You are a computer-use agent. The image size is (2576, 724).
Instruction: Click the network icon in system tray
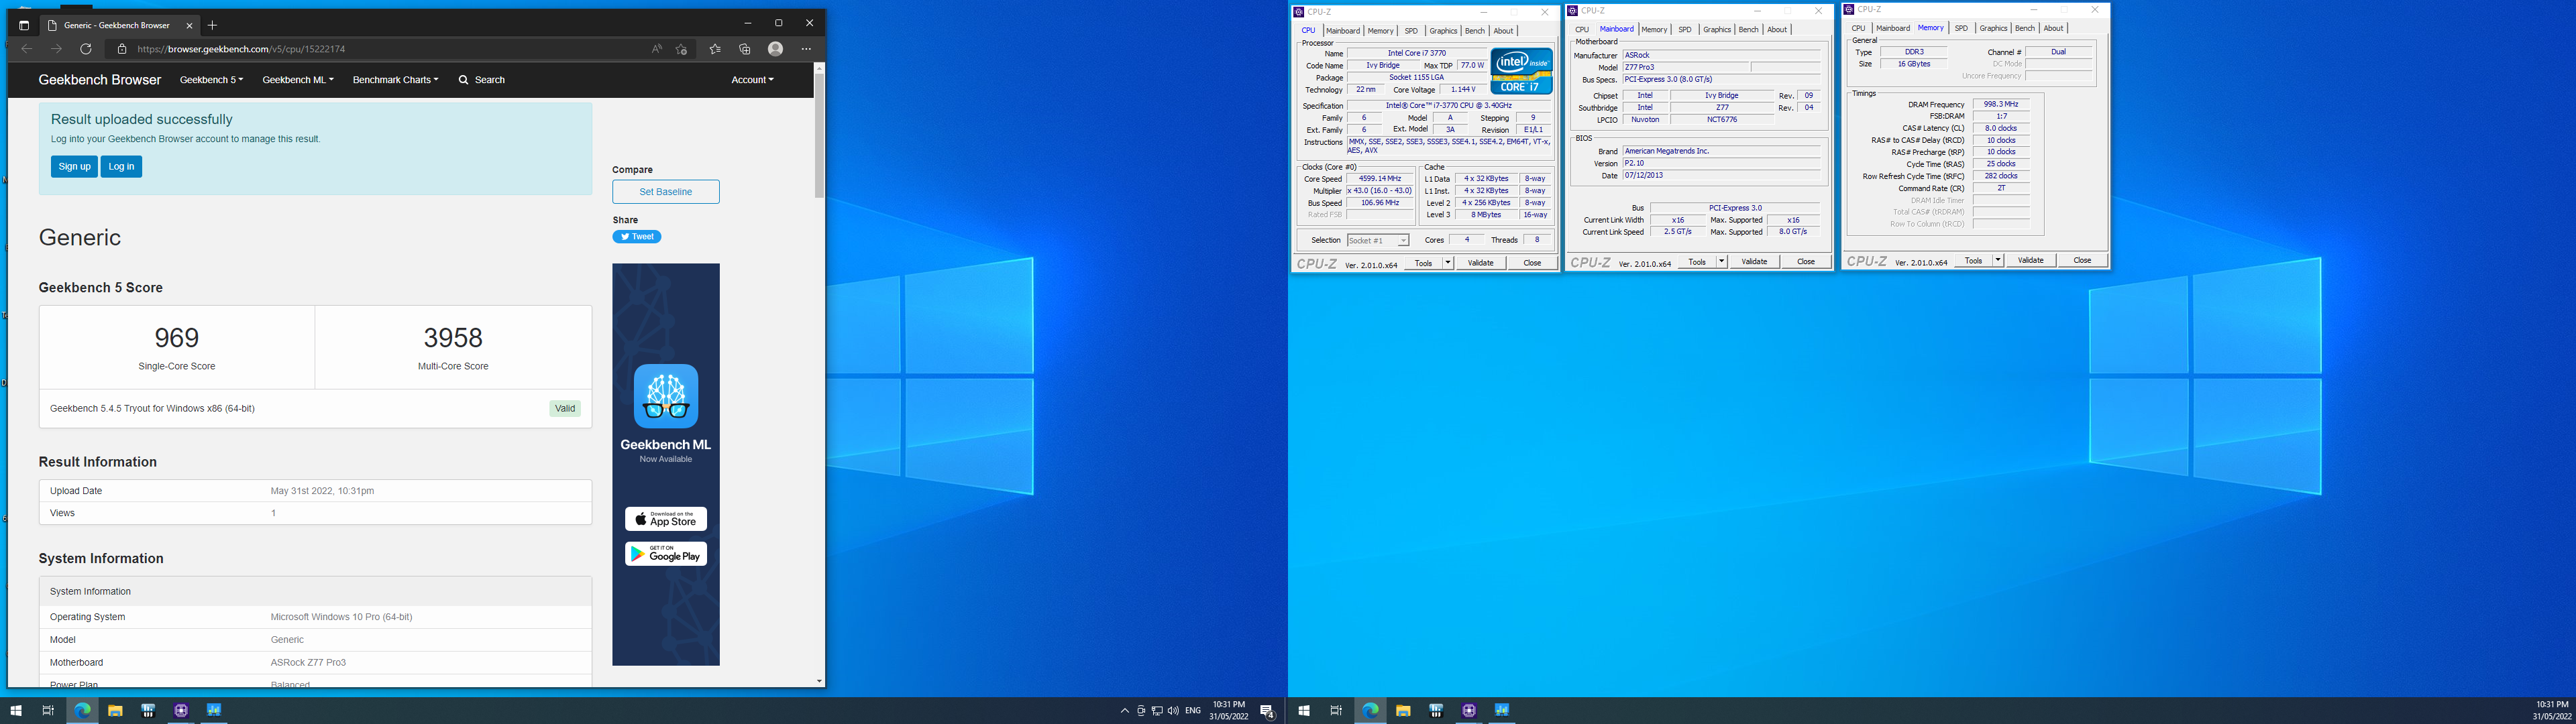(x=1157, y=711)
